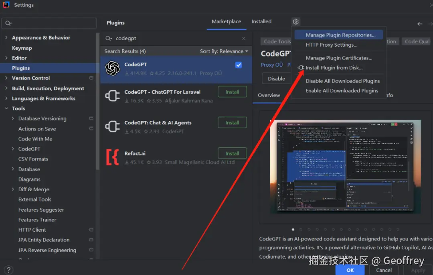Navigate back with the left arrow
This screenshot has width=433, height=275.
[x=420, y=24]
